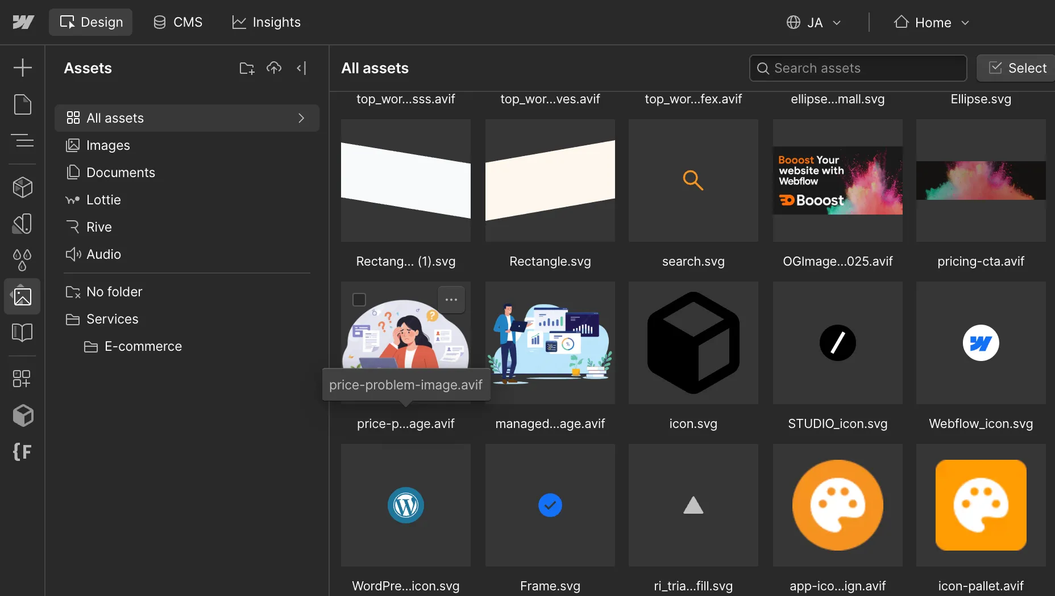This screenshot has height=596, width=1055.
Task: Open the Apps grid-plus panel
Action: point(23,379)
